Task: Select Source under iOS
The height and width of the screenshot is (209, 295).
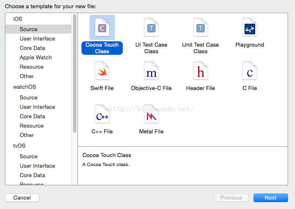Action: coord(39,29)
